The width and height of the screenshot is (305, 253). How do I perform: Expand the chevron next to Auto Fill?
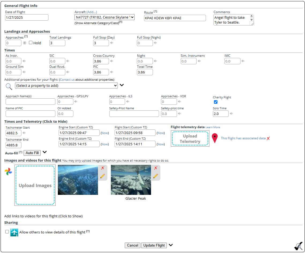[x=45, y=152]
